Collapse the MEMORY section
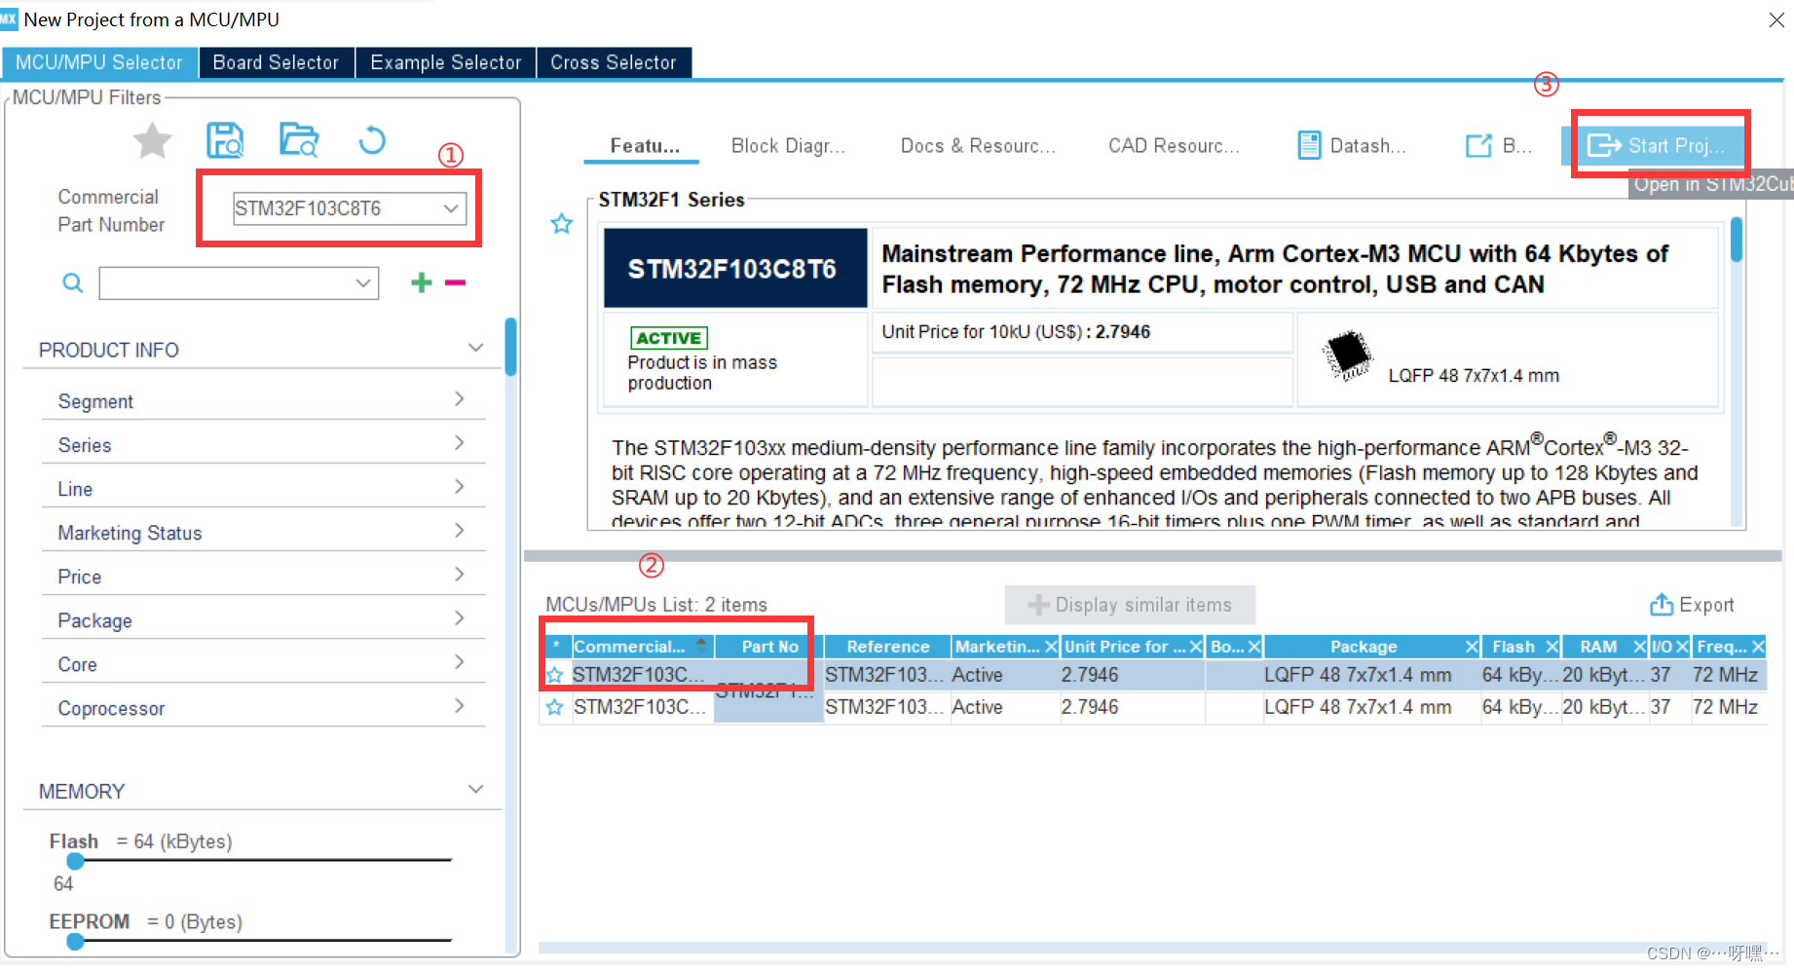 point(475,790)
